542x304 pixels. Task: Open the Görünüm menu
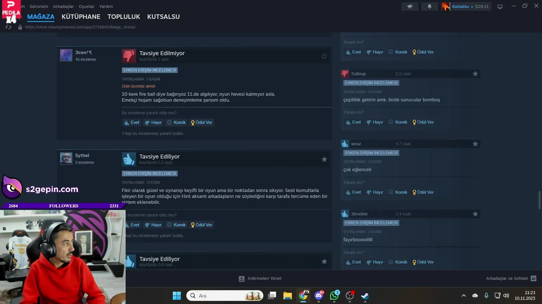[x=39, y=6]
